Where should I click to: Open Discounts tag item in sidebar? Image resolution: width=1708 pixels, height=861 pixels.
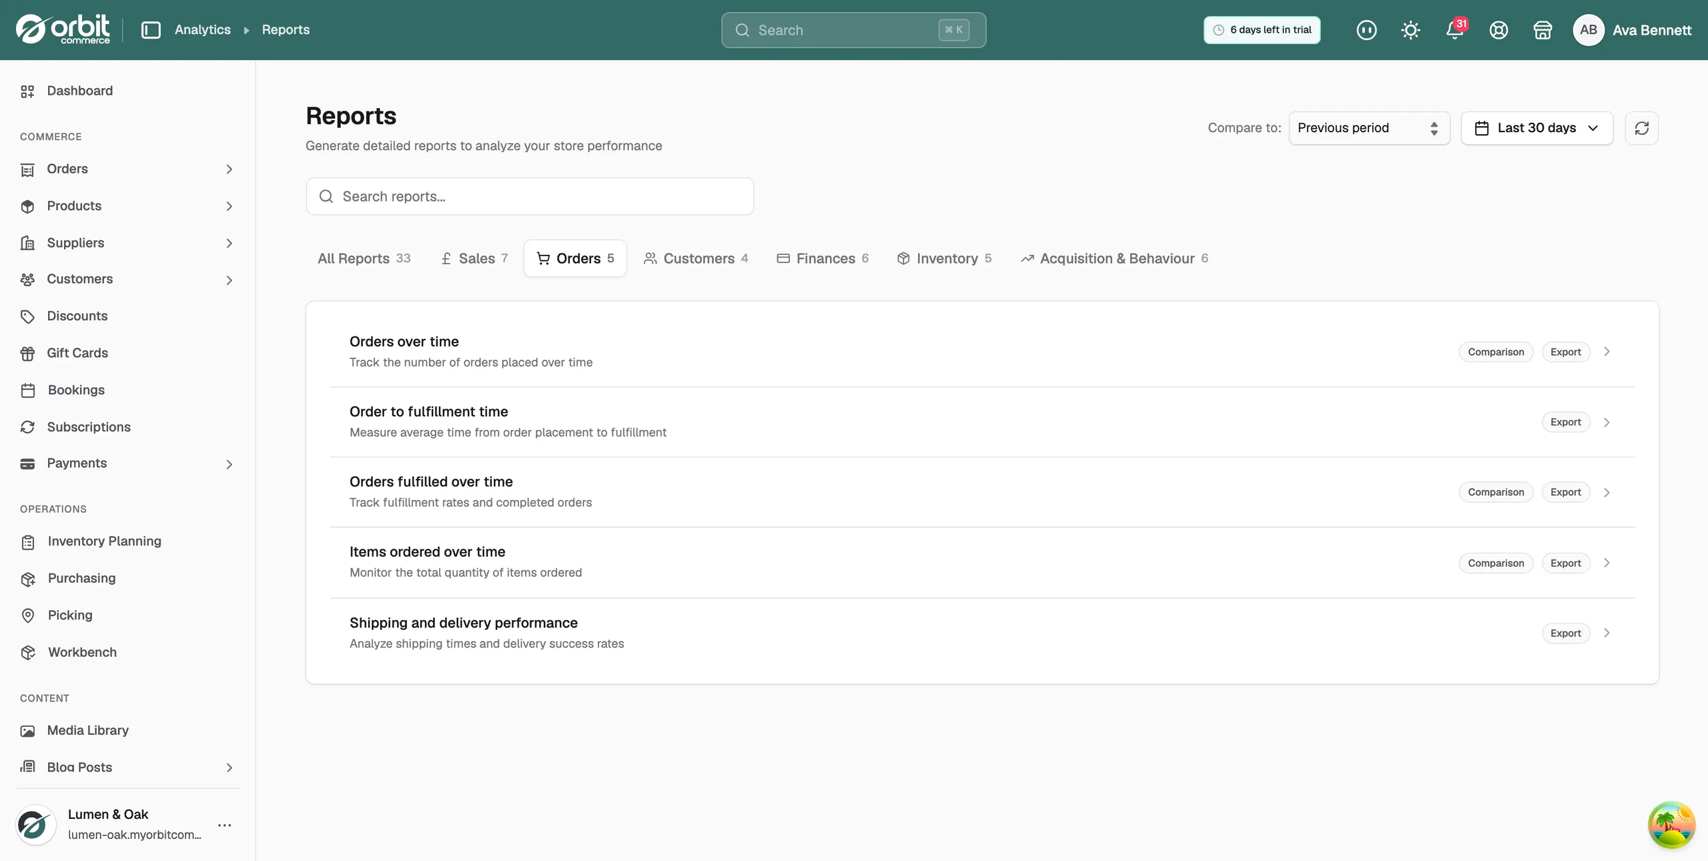click(x=77, y=316)
